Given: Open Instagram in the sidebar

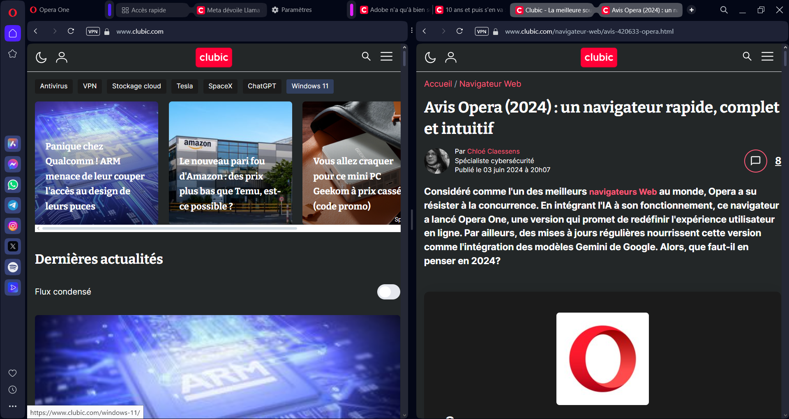Looking at the screenshot, I should pyautogui.click(x=13, y=226).
